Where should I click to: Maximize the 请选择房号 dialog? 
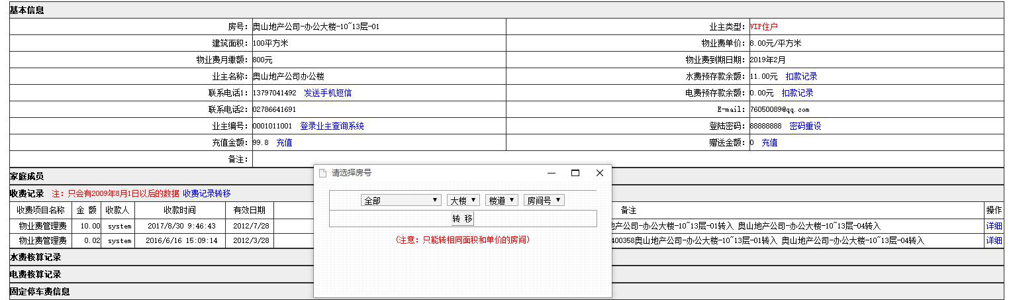pyautogui.click(x=575, y=173)
